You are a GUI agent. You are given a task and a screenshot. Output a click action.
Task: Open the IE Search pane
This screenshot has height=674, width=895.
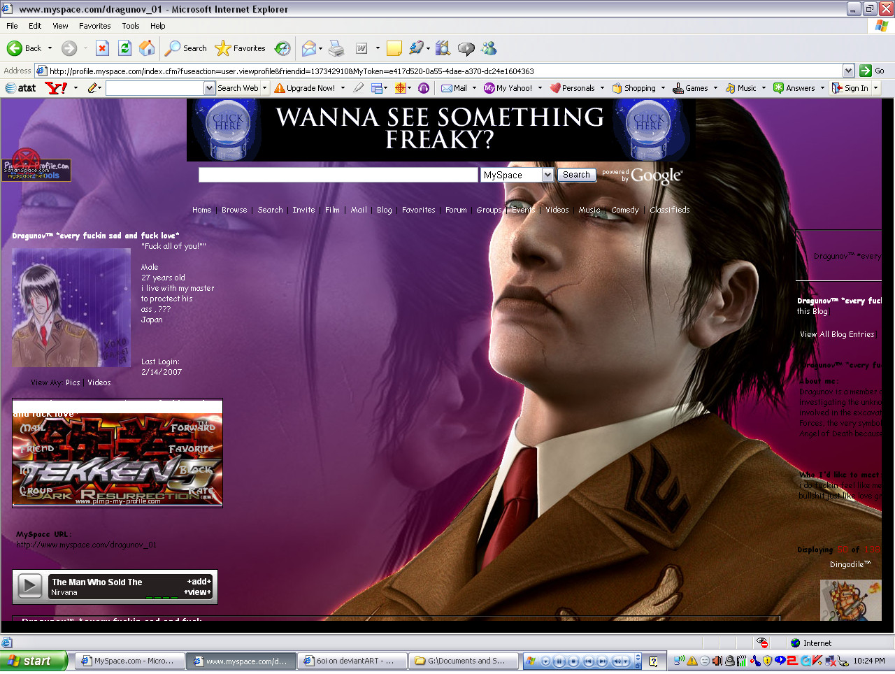coord(186,48)
